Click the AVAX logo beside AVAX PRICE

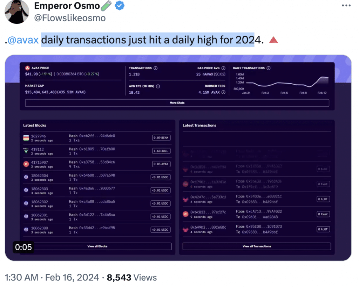[x=27, y=68]
